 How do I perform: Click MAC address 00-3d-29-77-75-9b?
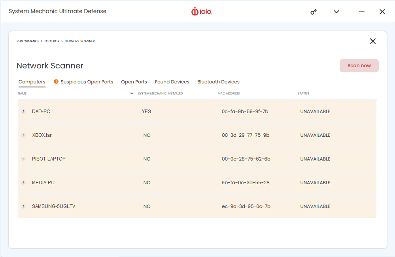pyautogui.click(x=246, y=135)
